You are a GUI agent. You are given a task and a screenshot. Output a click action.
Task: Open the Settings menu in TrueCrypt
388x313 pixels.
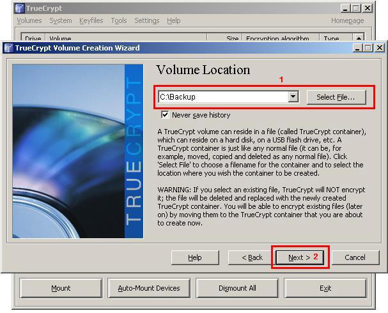click(147, 21)
